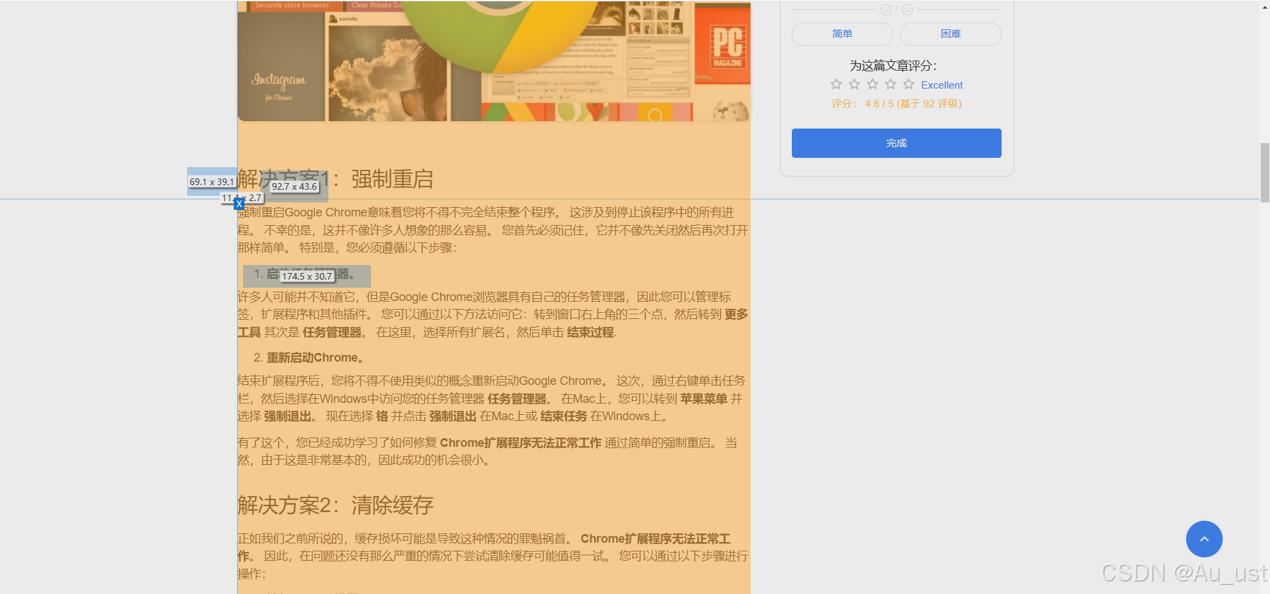This screenshot has width=1270, height=594.
Task: Click the heading 解决方案2：清除缓存
Action: (336, 505)
